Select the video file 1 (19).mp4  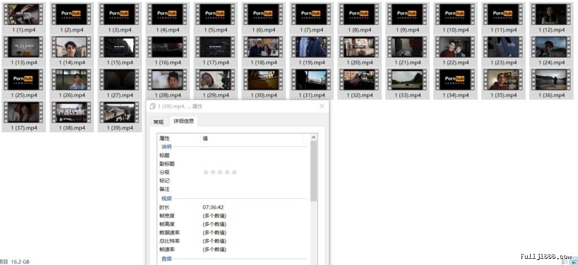point(312,51)
